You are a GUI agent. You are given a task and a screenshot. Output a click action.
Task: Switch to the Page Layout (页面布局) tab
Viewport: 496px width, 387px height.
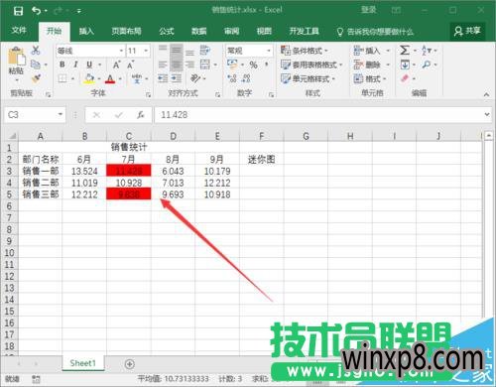126,31
